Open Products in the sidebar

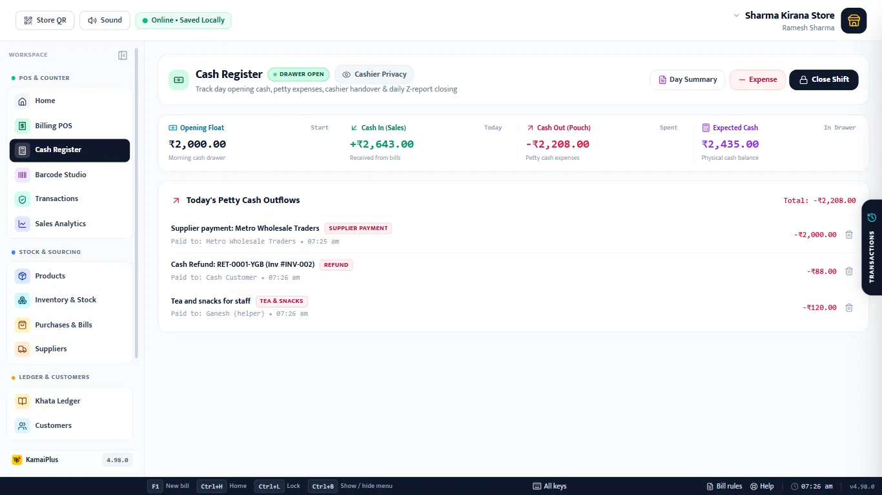coord(70,276)
